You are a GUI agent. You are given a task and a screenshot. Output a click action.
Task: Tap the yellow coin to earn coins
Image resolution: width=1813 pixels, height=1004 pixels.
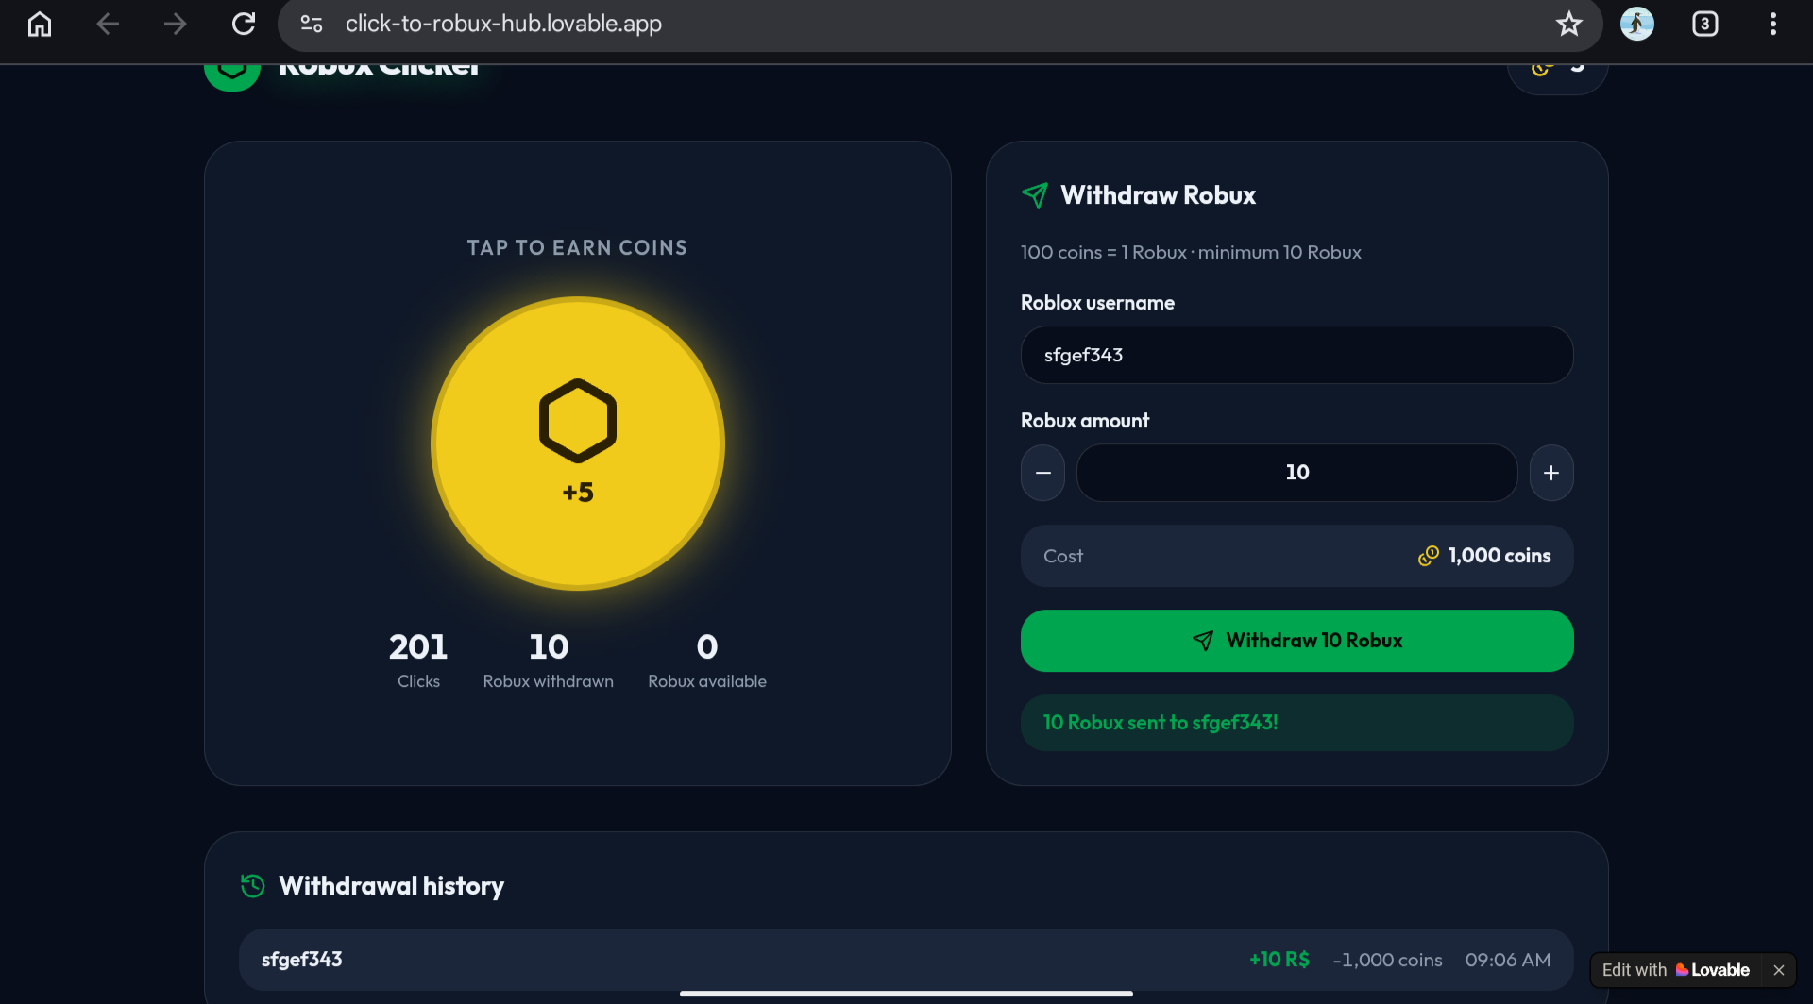(578, 443)
